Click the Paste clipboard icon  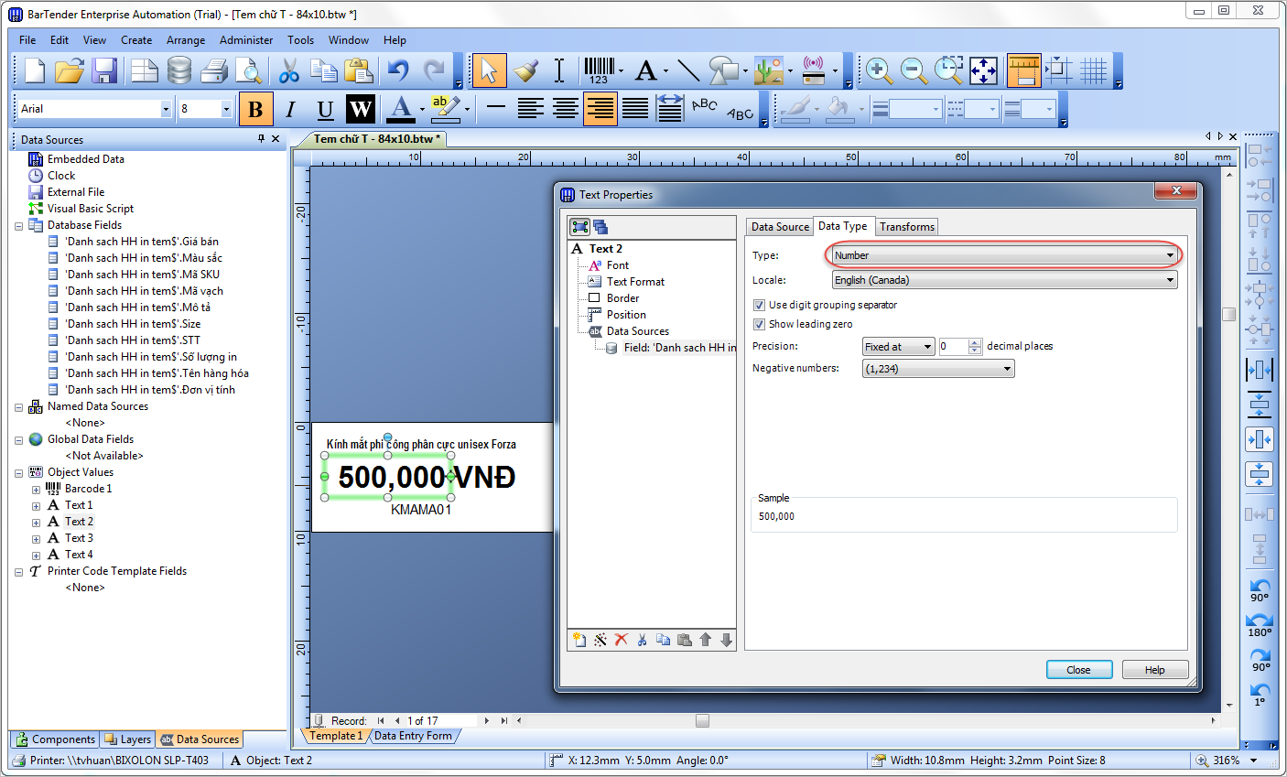tap(358, 70)
